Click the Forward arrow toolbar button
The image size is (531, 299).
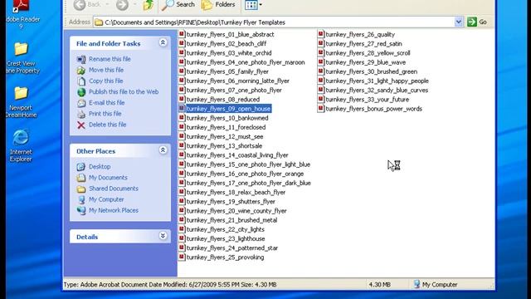(x=122, y=5)
